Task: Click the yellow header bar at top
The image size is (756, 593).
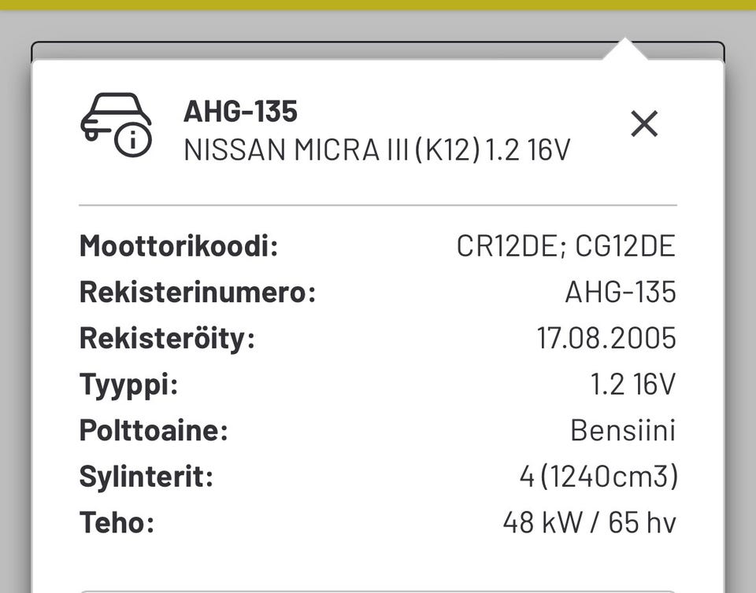Action: point(378,6)
